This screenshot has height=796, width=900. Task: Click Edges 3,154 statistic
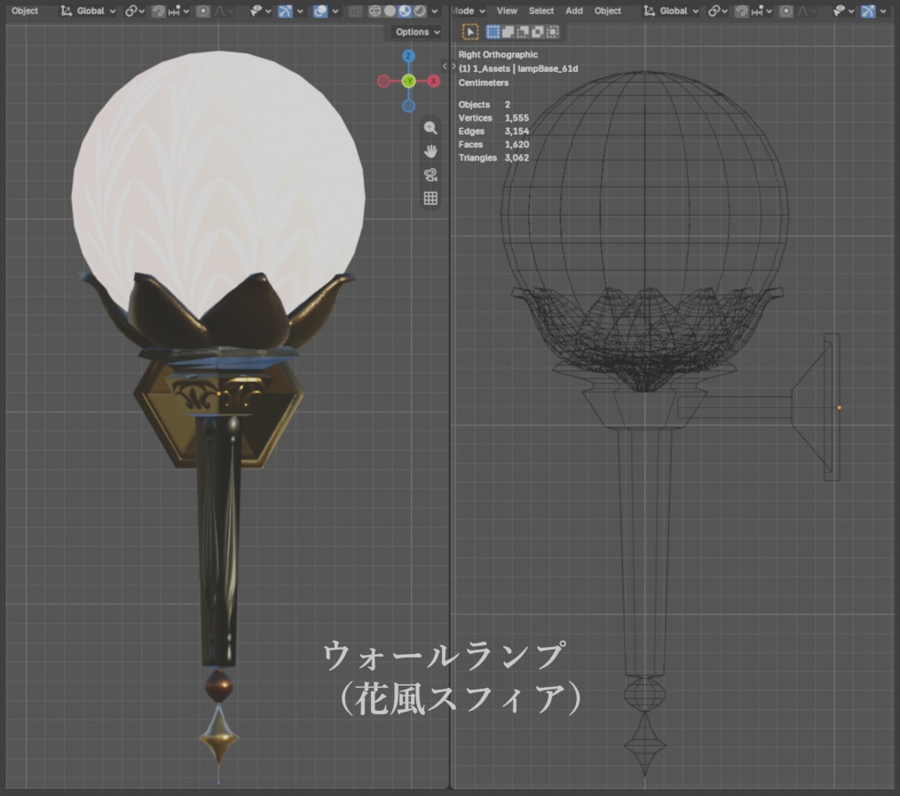pos(493,131)
